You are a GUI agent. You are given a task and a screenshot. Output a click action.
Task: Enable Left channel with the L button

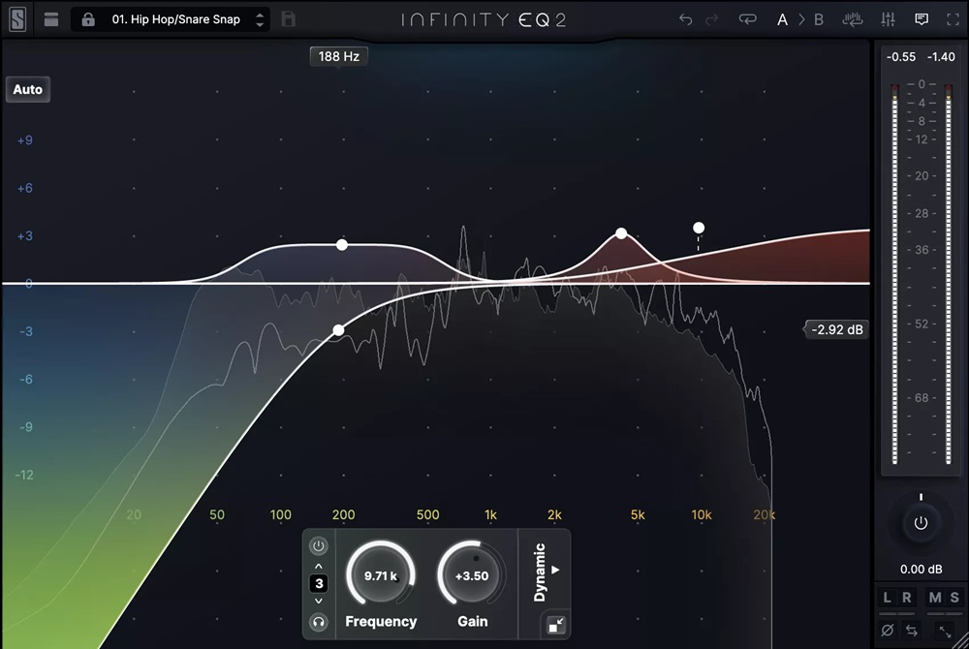pyautogui.click(x=886, y=598)
